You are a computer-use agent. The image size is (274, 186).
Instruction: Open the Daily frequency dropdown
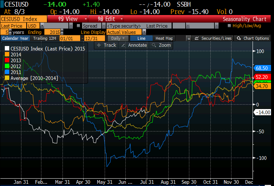(118, 38)
